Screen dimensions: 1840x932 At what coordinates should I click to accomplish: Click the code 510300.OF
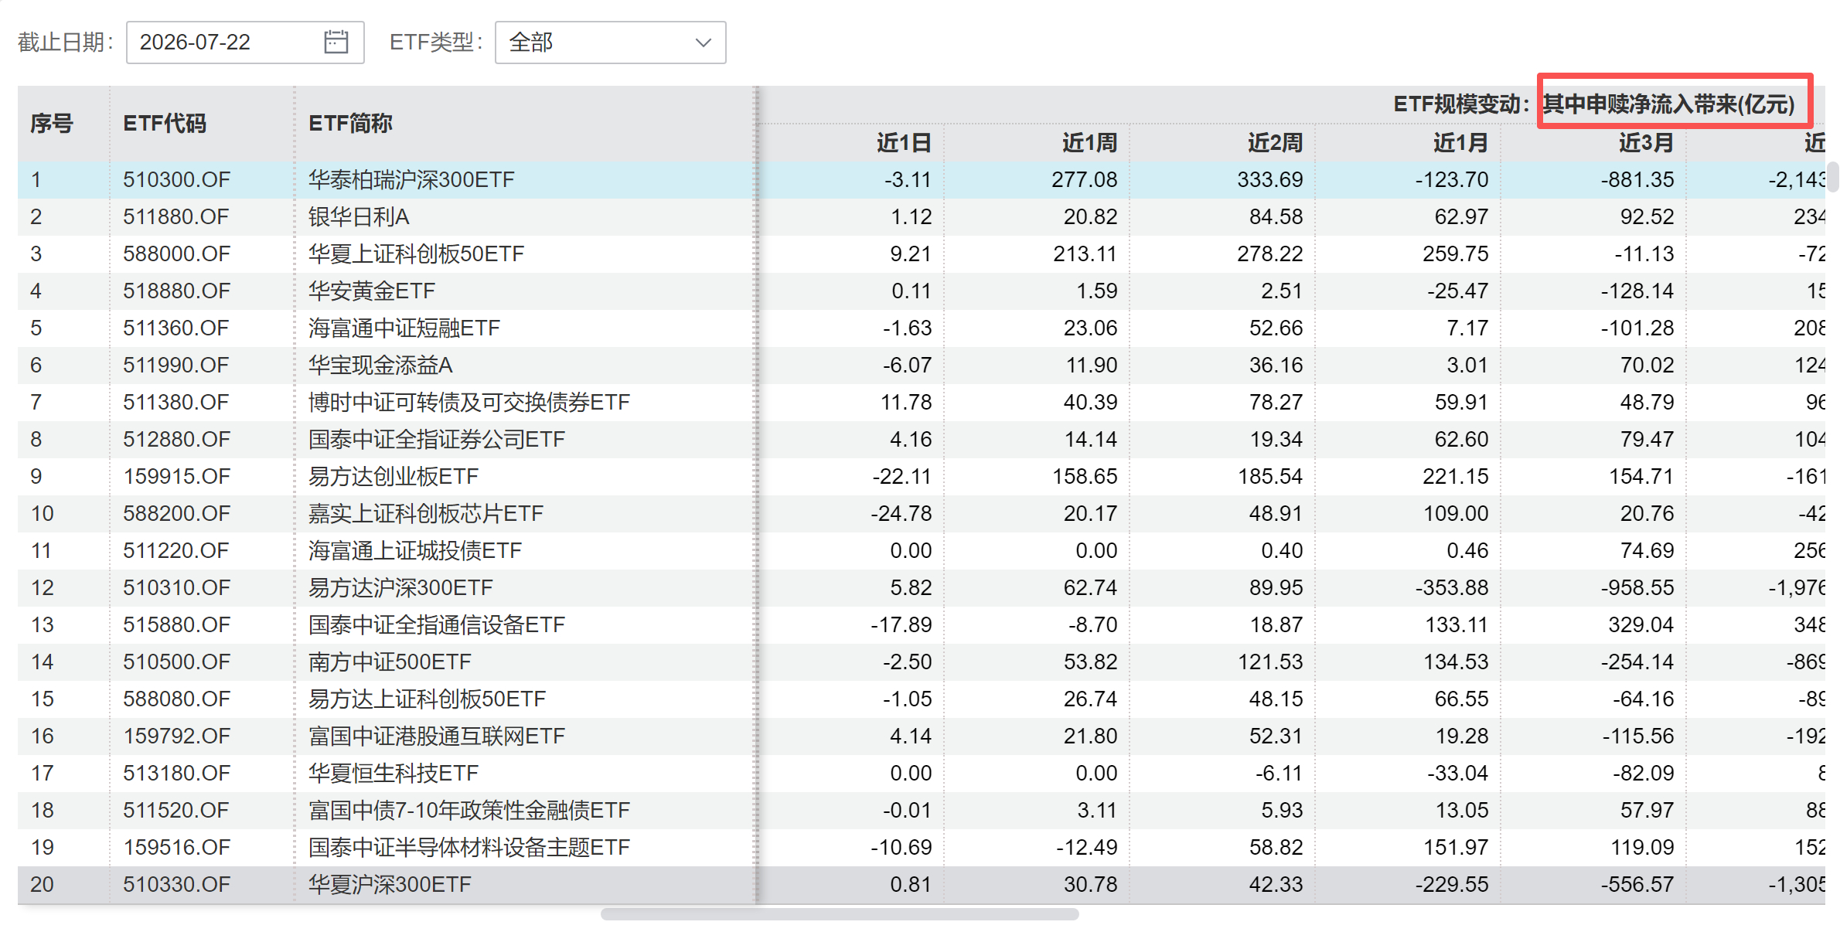coord(176,180)
